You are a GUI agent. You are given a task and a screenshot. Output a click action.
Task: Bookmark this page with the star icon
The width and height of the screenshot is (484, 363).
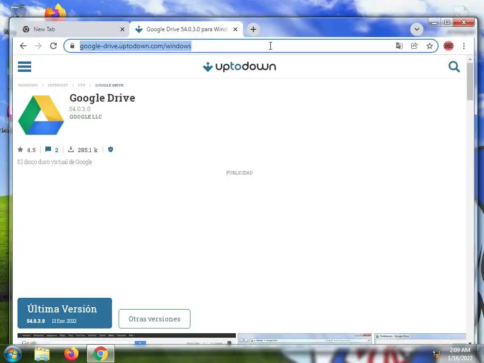(x=429, y=46)
